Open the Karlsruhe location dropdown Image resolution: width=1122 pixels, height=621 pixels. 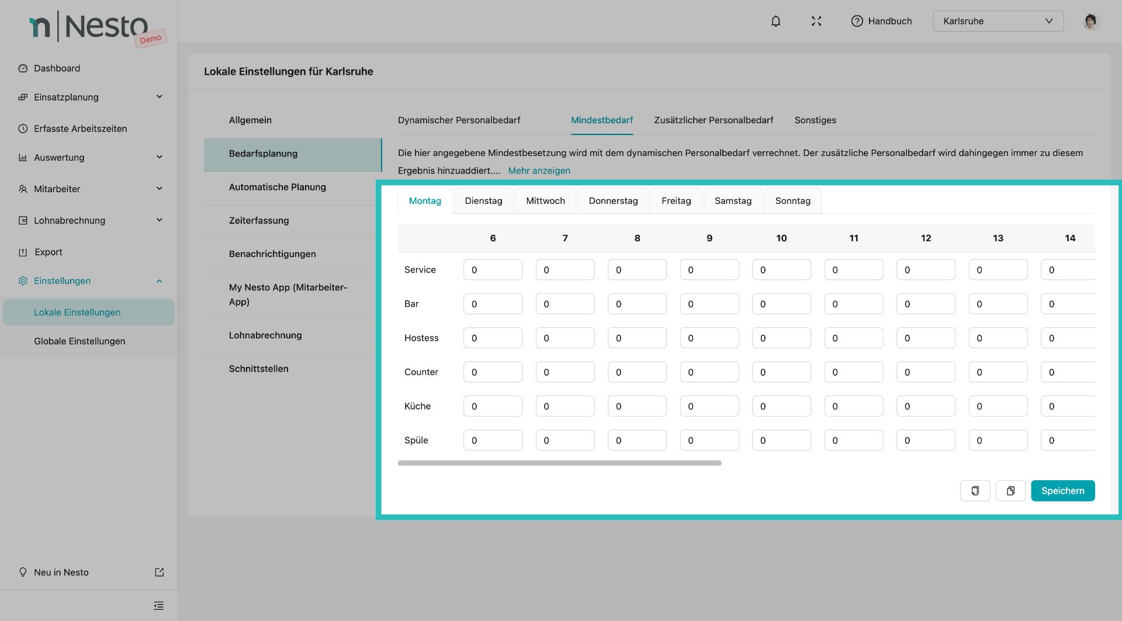pos(998,21)
